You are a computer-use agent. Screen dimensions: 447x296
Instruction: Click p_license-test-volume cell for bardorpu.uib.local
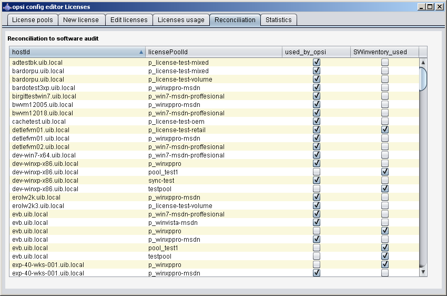click(x=214, y=80)
